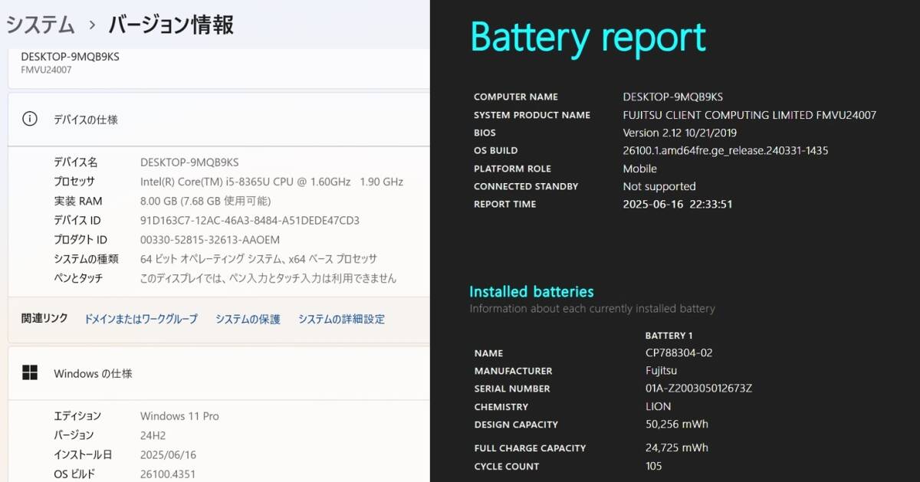Viewport: 920px width, 482px height.
Task: Click the Windows logo beside Windows の仕様
Action: pos(30,373)
